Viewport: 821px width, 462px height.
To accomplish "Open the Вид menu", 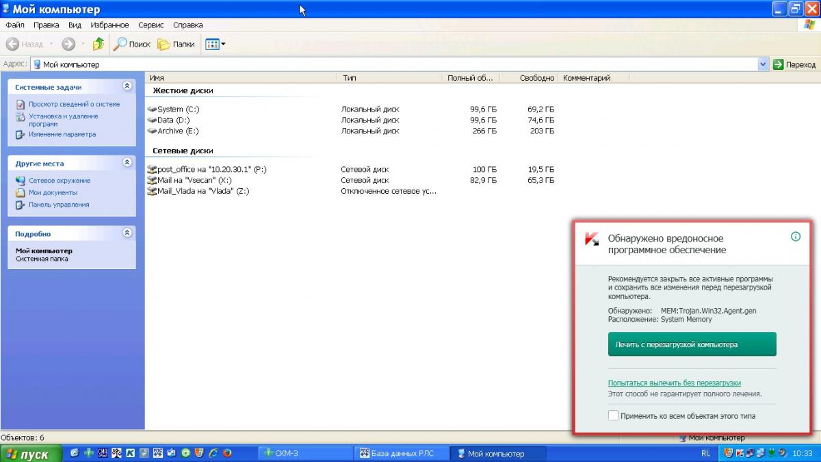I will tap(75, 25).
